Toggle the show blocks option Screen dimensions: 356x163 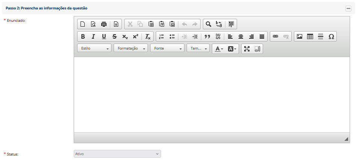click(x=257, y=49)
